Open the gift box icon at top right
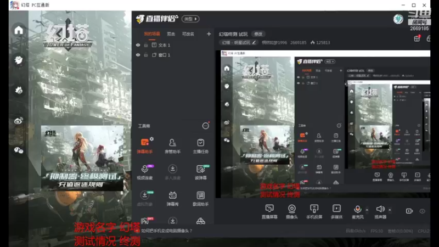The height and width of the screenshot is (247, 439). (417, 38)
